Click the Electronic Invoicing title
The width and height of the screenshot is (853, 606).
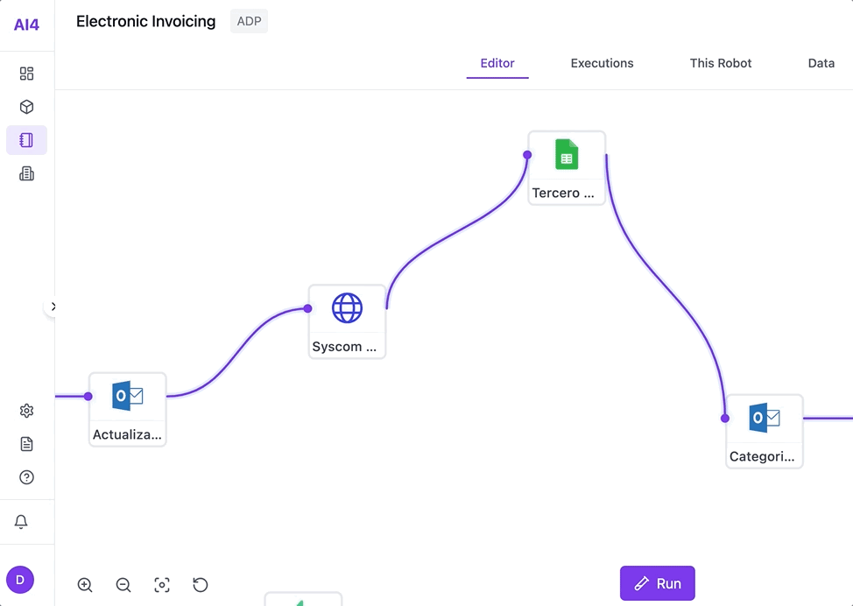pos(145,21)
